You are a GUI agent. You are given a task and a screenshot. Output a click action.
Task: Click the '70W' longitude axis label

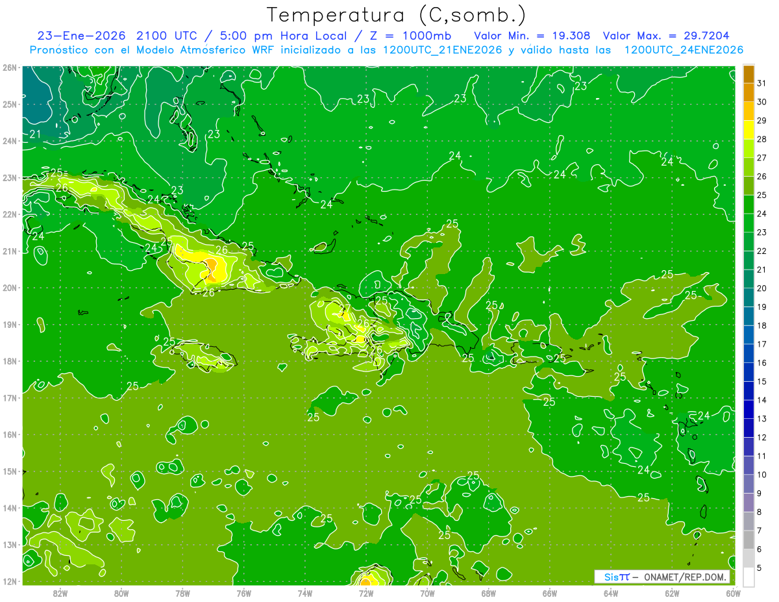[427, 593]
